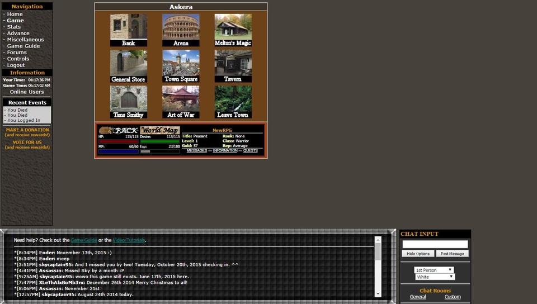537x304 pixels.
Task: Click the chat log scrollbar down arrow
Action: 378,293
